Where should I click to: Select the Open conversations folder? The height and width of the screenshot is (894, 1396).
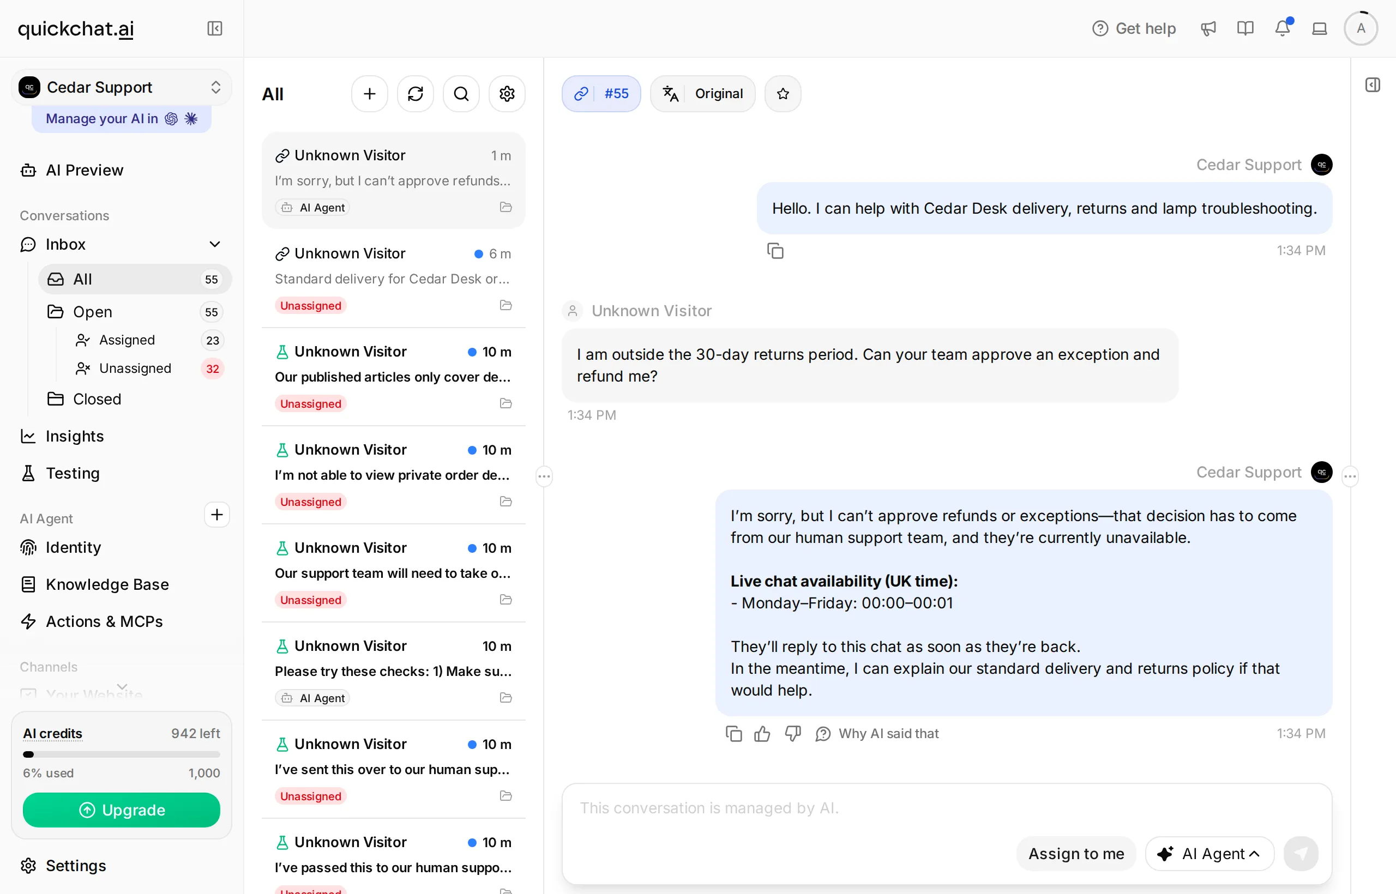click(135, 312)
